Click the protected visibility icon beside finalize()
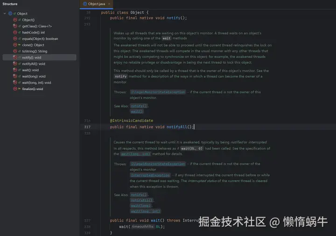 click(20, 89)
